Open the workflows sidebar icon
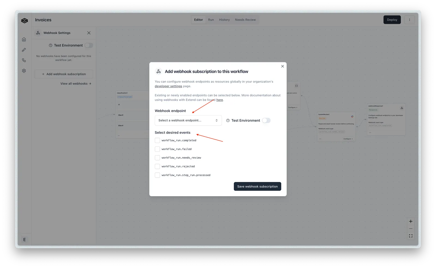 coord(24,60)
